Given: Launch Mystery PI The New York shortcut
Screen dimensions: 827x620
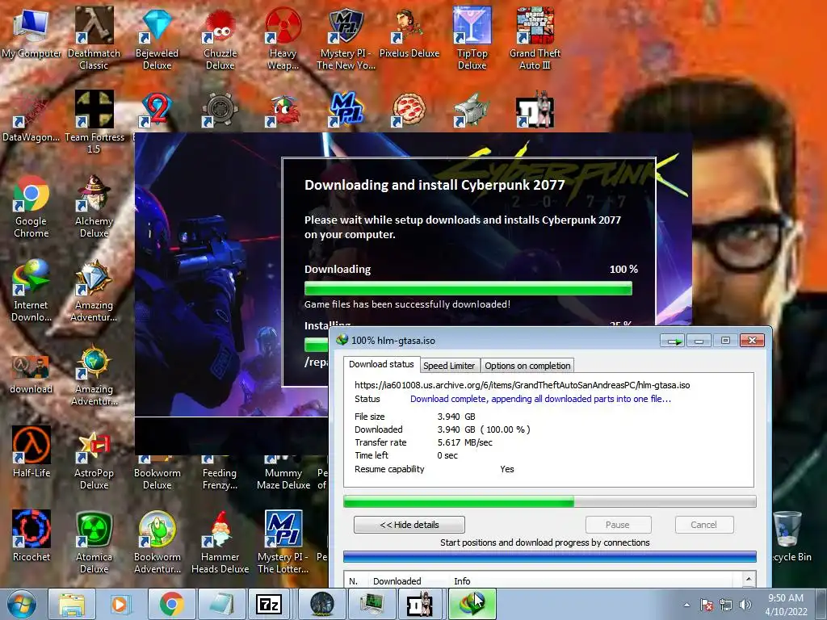Looking at the screenshot, I should pyautogui.click(x=346, y=39).
